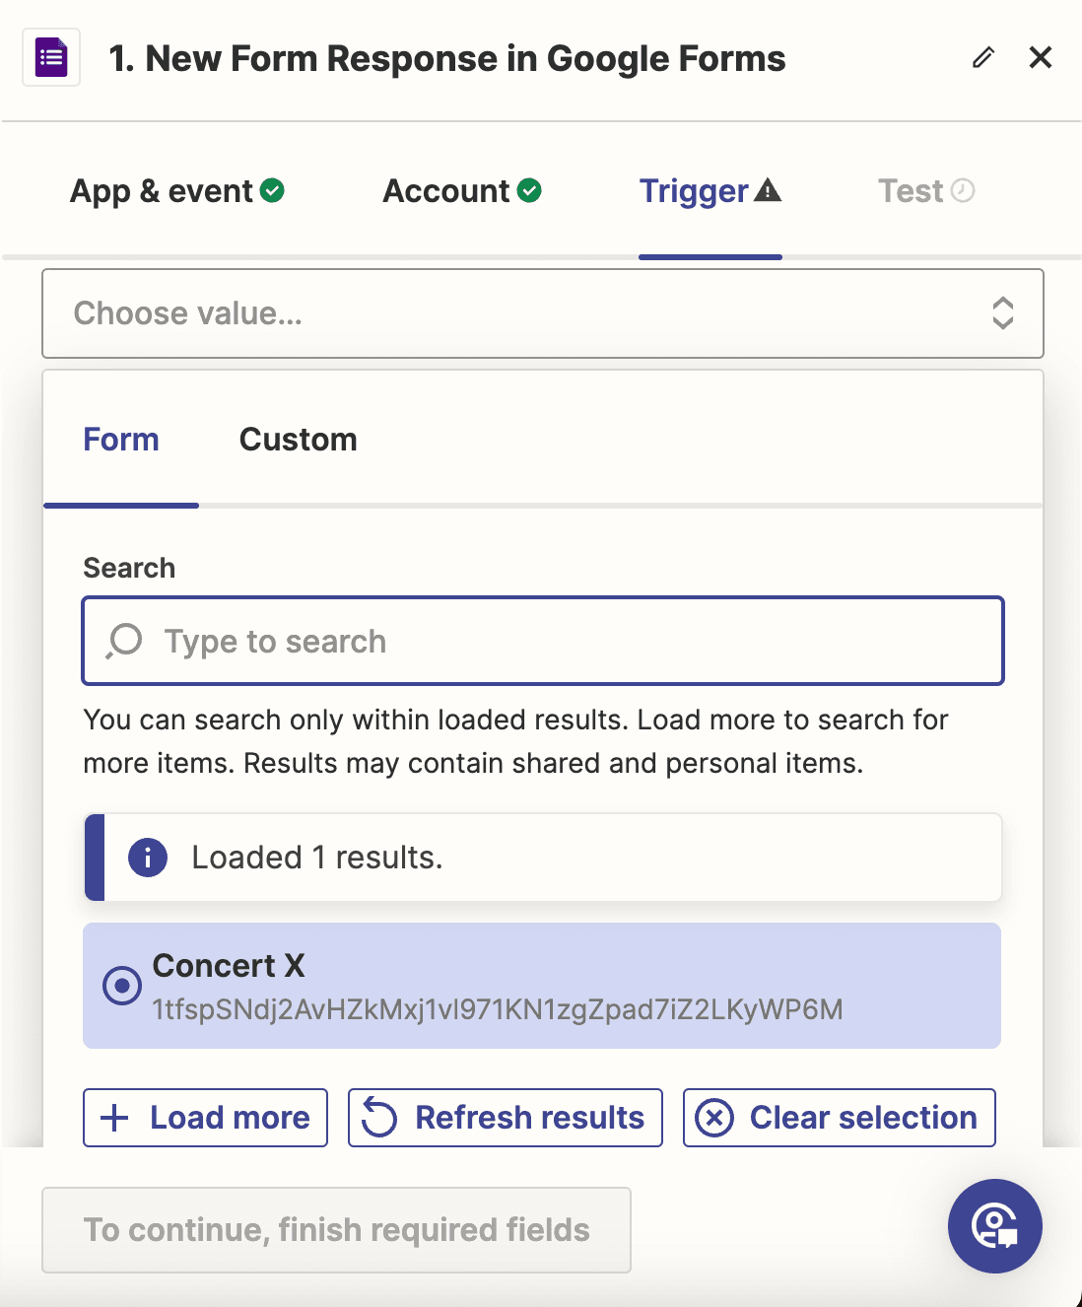Click the pencil rename step icon
The image size is (1082, 1307).
pyautogui.click(x=982, y=58)
